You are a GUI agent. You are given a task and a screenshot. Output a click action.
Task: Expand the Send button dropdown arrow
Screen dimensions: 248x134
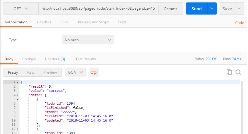pyautogui.click(x=212, y=9)
